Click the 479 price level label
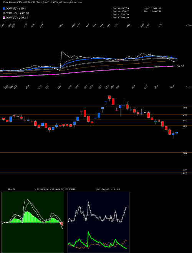 (185, 115)
